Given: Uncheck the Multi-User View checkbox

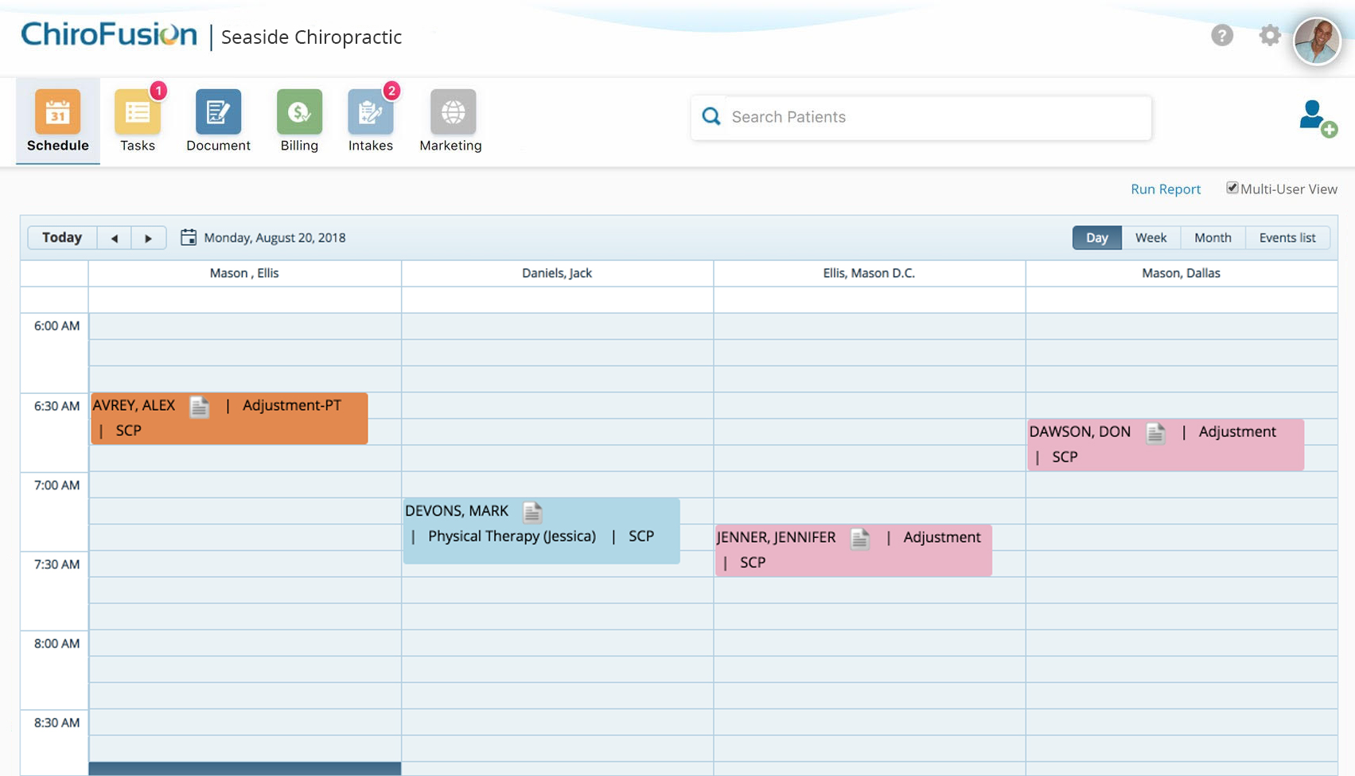Looking at the screenshot, I should (1232, 188).
